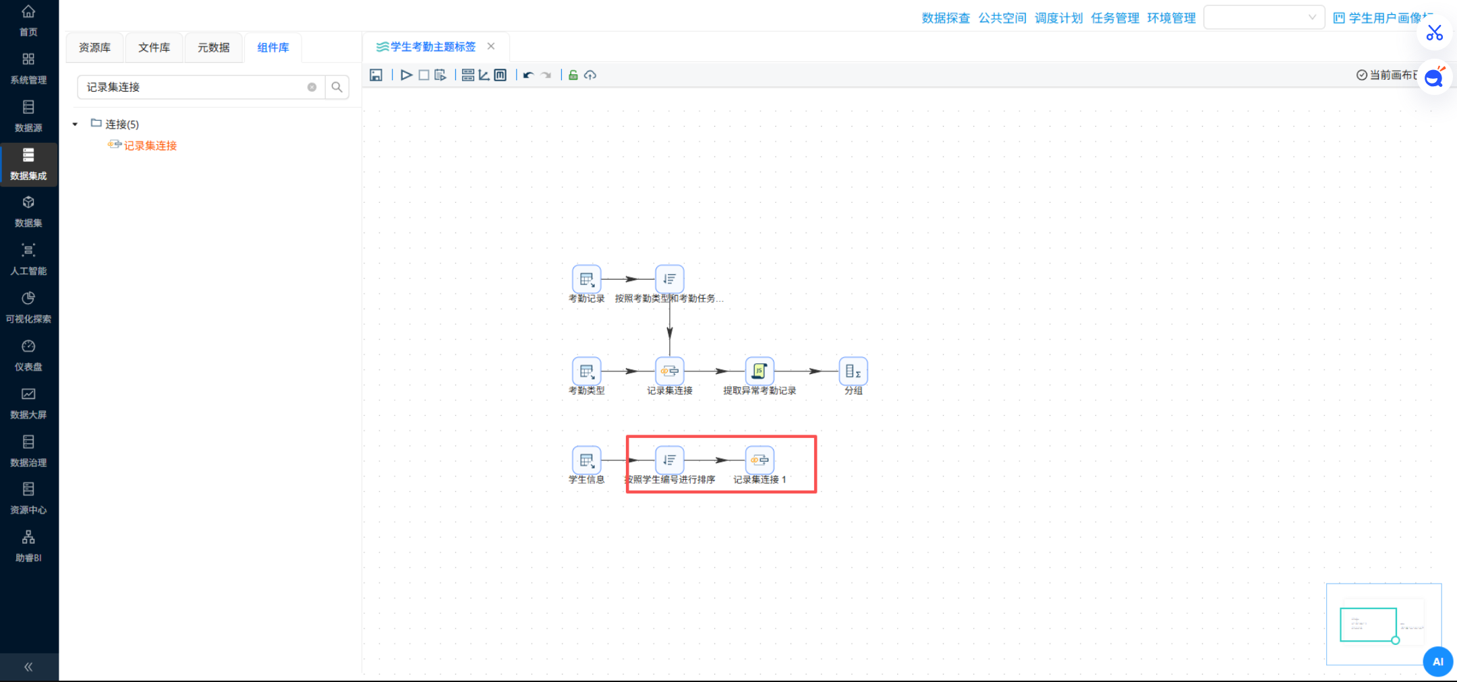Switch to the 组件库 tab

coord(273,47)
